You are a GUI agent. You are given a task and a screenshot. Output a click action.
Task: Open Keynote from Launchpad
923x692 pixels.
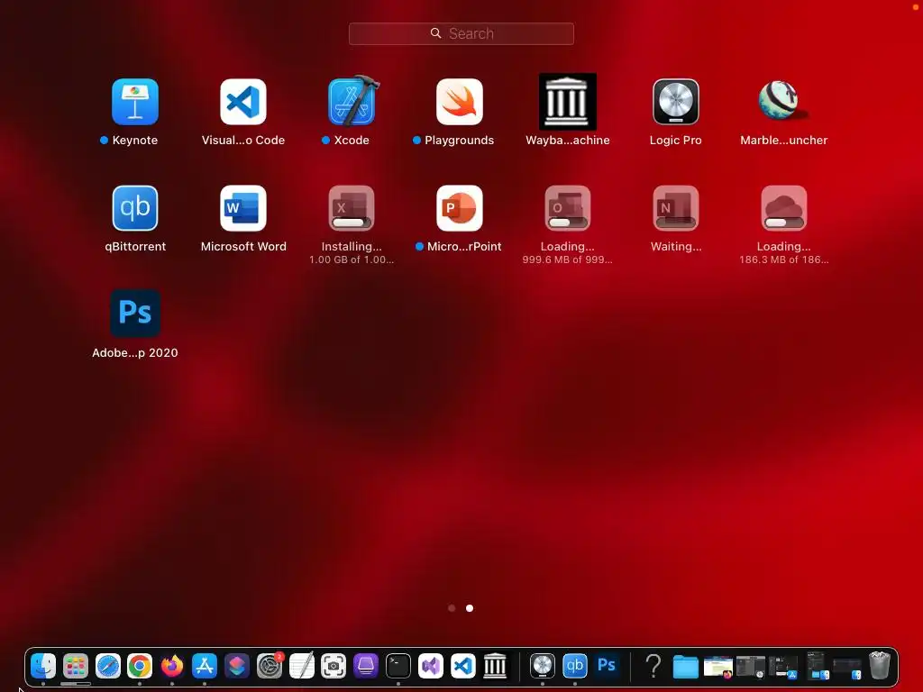[135, 102]
